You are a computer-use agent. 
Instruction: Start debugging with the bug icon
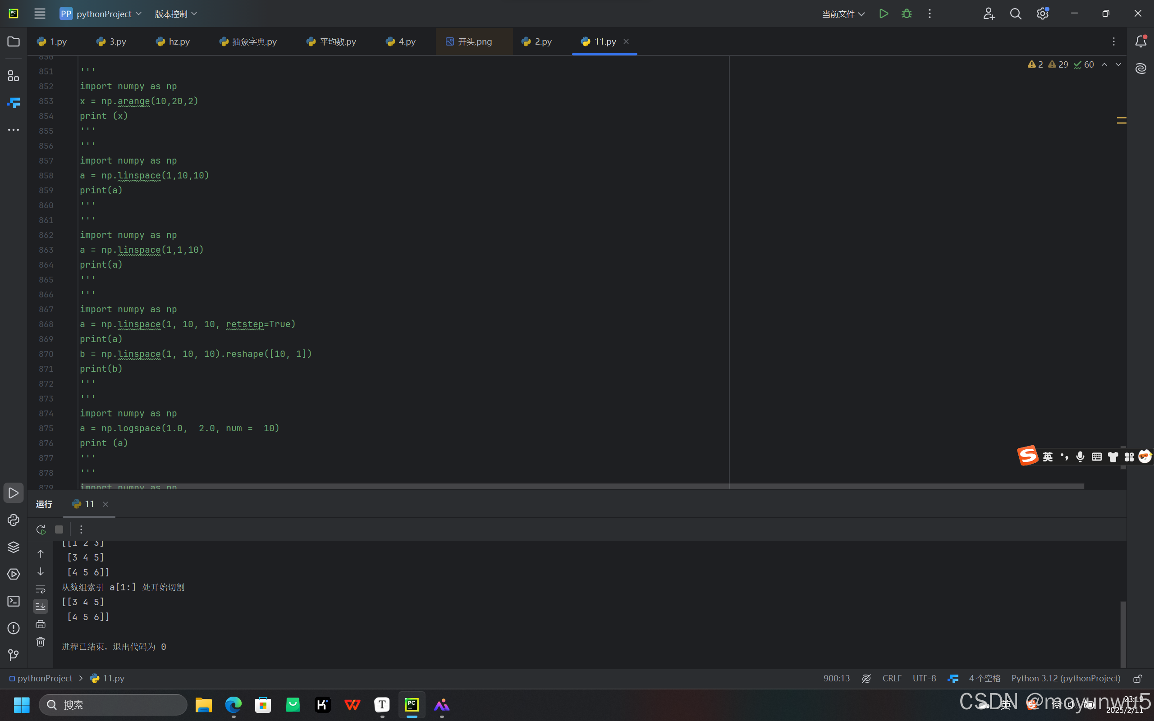907,14
